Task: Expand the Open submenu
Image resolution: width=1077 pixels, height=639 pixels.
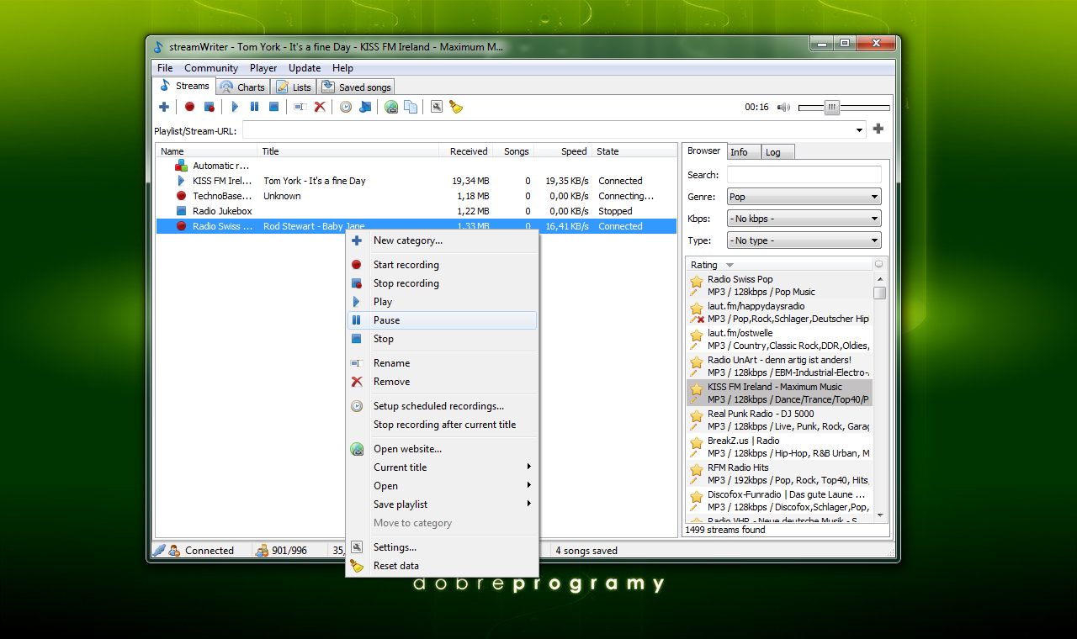Action: pyautogui.click(x=442, y=486)
